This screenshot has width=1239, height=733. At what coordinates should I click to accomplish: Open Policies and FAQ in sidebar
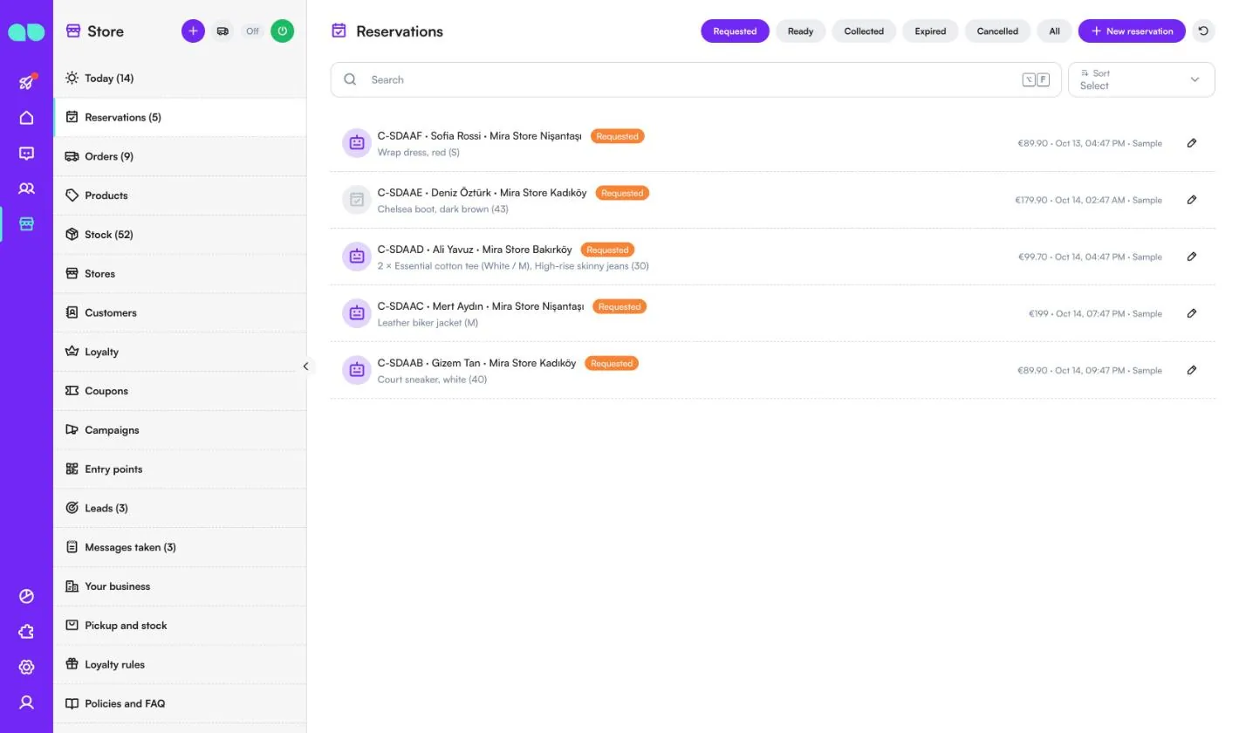point(180,703)
